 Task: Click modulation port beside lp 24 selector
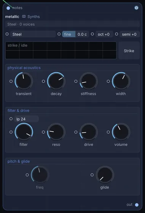tap(11, 119)
